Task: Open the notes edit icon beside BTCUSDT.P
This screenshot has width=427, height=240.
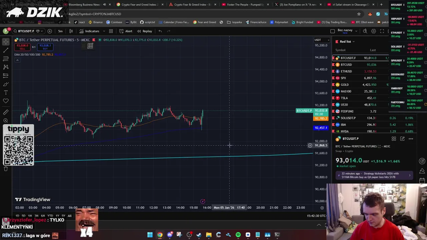Action: point(402,139)
